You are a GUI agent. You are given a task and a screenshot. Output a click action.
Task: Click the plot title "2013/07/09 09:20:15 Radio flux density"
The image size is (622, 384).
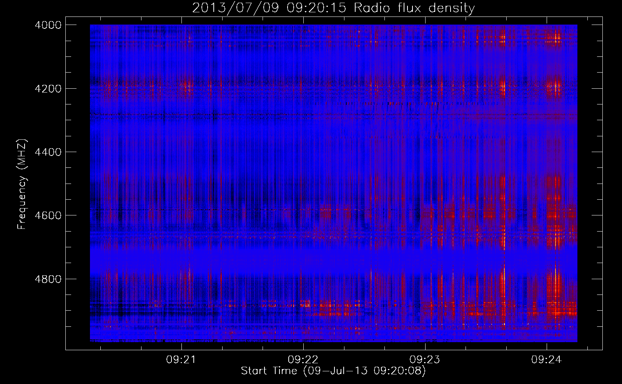pos(333,8)
